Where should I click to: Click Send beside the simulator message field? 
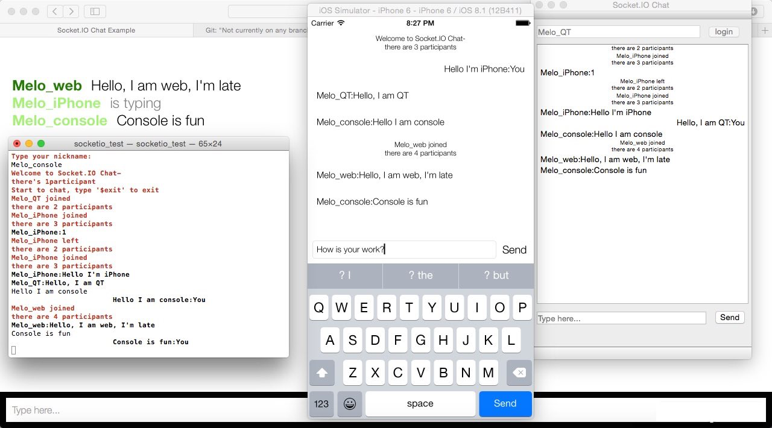pos(514,250)
